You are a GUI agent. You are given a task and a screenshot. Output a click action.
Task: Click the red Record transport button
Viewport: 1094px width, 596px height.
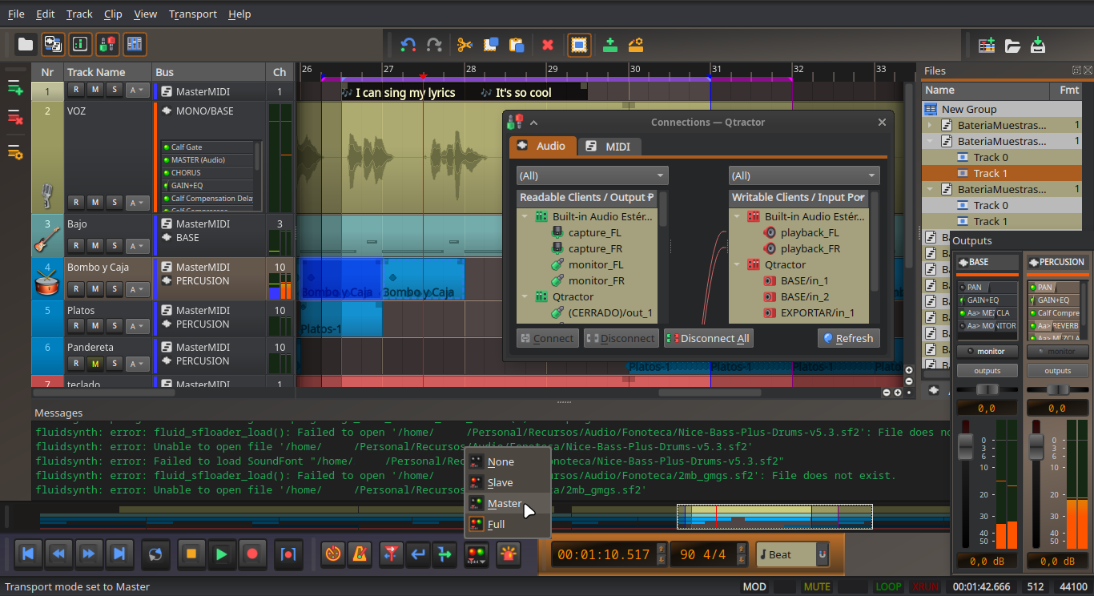[x=252, y=554]
